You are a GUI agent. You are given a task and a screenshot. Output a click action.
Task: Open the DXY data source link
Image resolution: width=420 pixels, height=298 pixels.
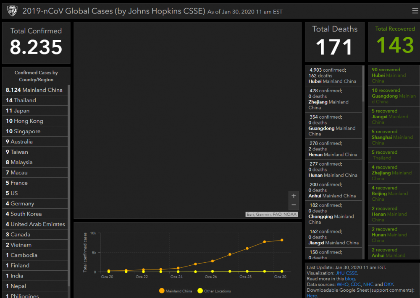(x=388, y=284)
